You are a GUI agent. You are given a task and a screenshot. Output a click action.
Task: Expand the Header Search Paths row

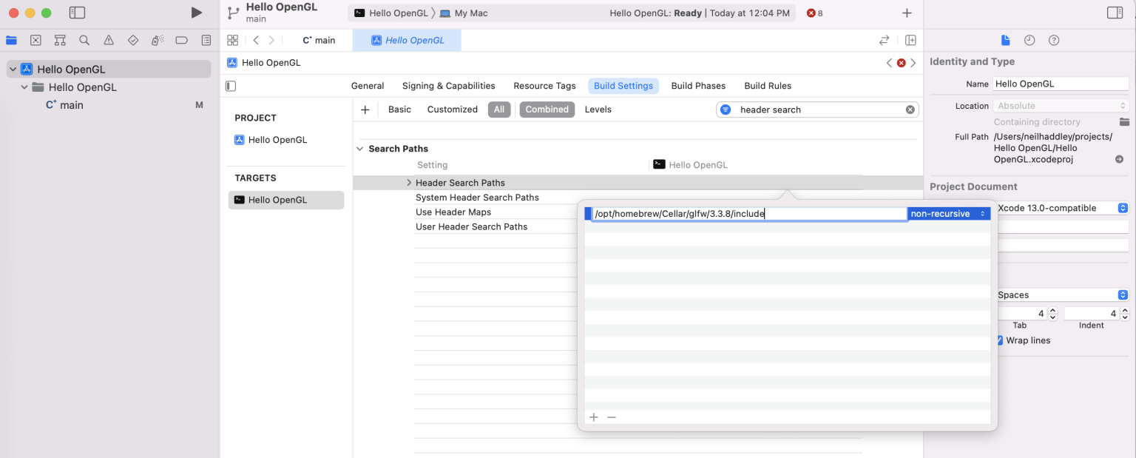409,183
